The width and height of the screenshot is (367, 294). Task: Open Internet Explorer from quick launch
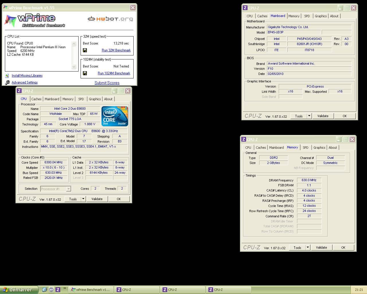click(x=44, y=290)
